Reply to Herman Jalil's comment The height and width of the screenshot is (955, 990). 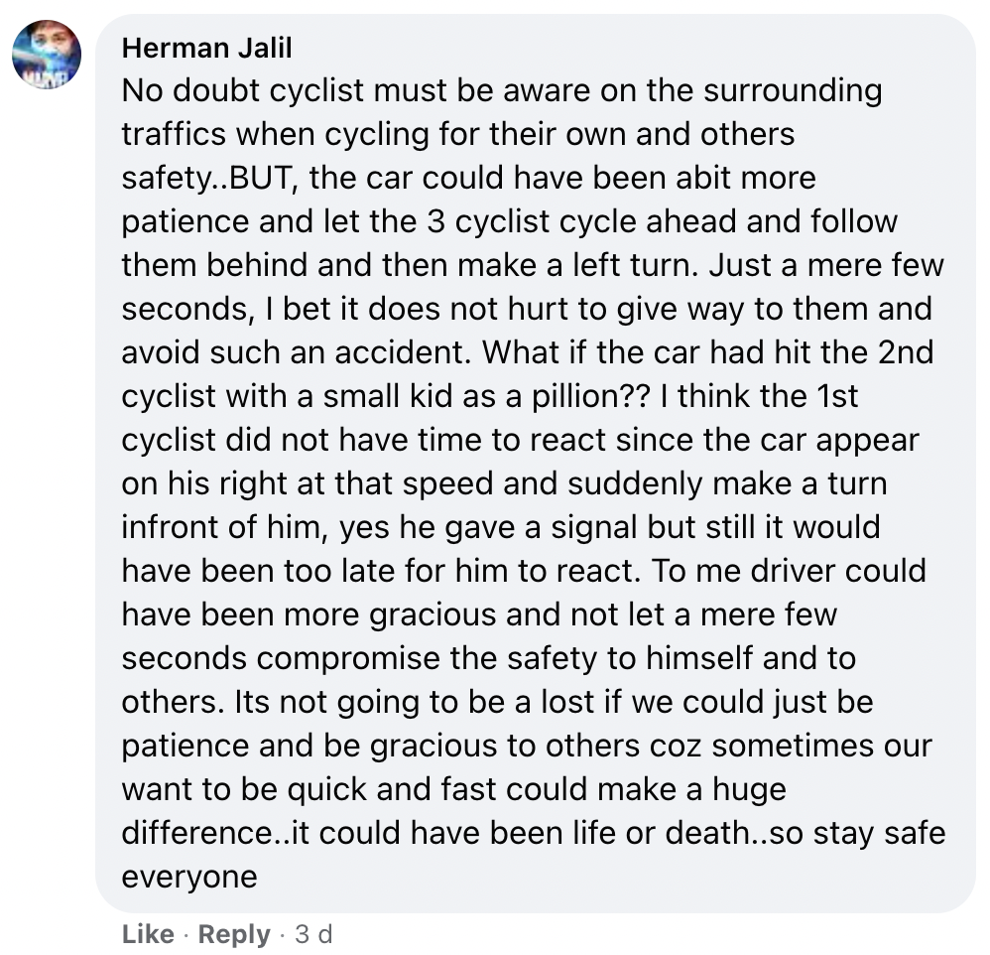click(234, 934)
